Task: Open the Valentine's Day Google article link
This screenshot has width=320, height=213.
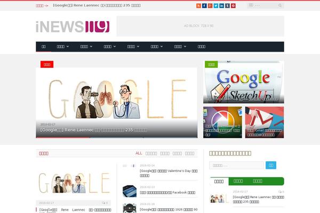Action: pyautogui.click(x=169, y=173)
